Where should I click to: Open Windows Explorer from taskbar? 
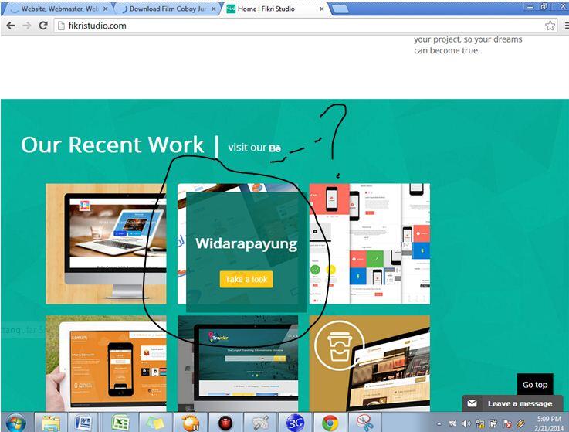[51, 423]
